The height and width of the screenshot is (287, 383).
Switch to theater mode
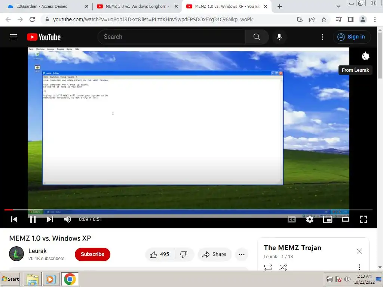[345, 219]
